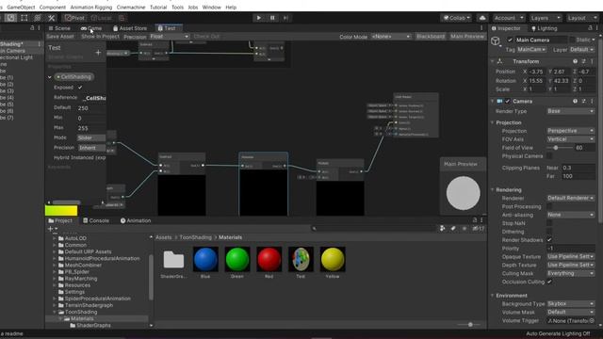Viewport: 603px width, 339px height.
Task: Toggle the Local handle rotation button
Action: [102, 18]
